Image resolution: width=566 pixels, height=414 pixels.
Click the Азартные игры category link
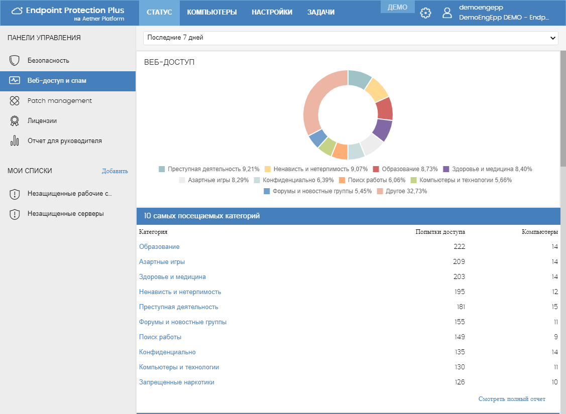(162, 262)
